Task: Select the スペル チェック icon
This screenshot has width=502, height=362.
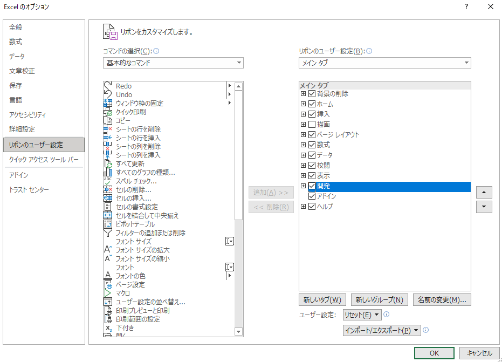Action: click(x=108, y=181)
